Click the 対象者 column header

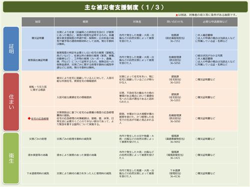pyautogui.click(x=137, y=22)
